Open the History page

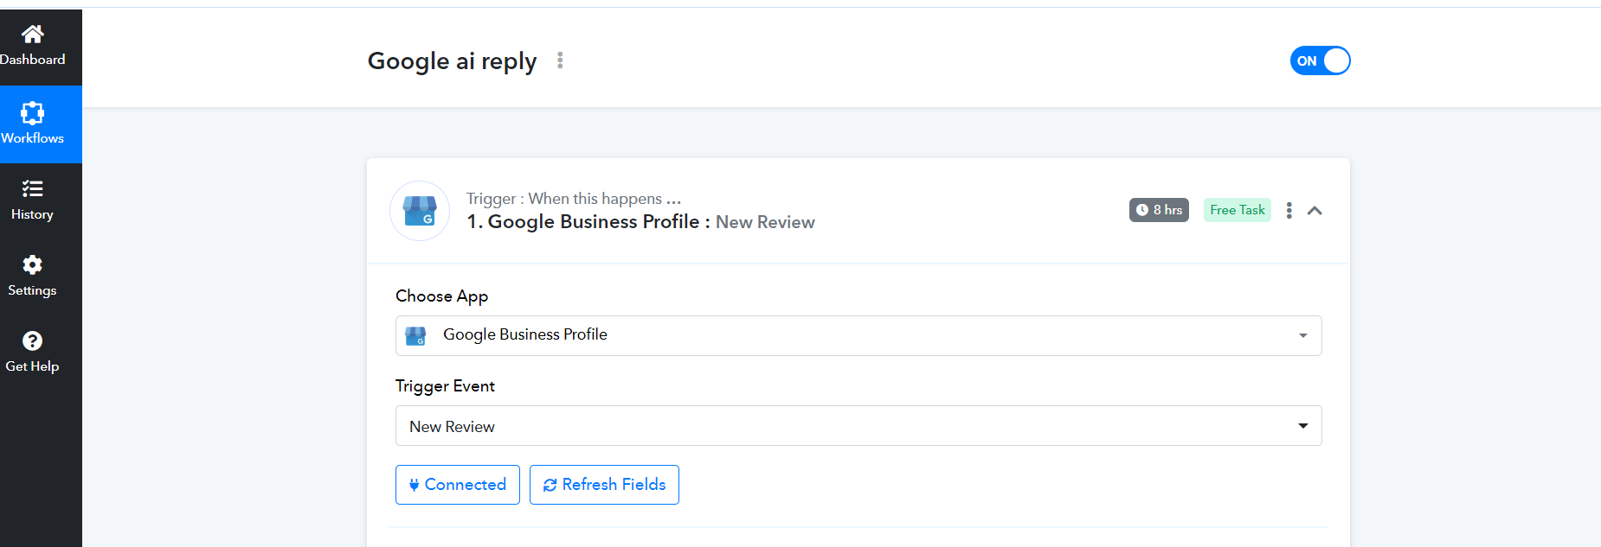[32, 200]
